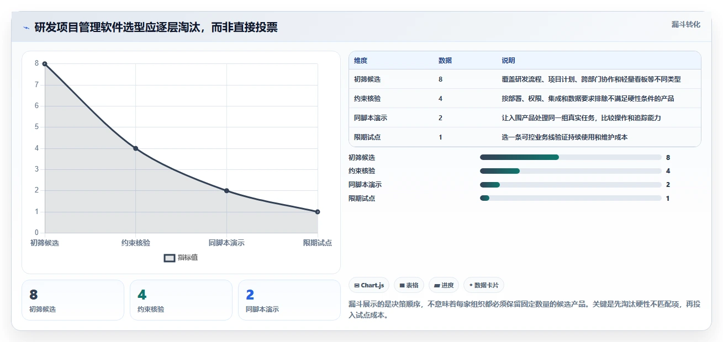The width and height of the screenshot is (723, 342).
Task: Click the 限期试点 x-axis label of the chart
Action: click(x=318, y=243)
